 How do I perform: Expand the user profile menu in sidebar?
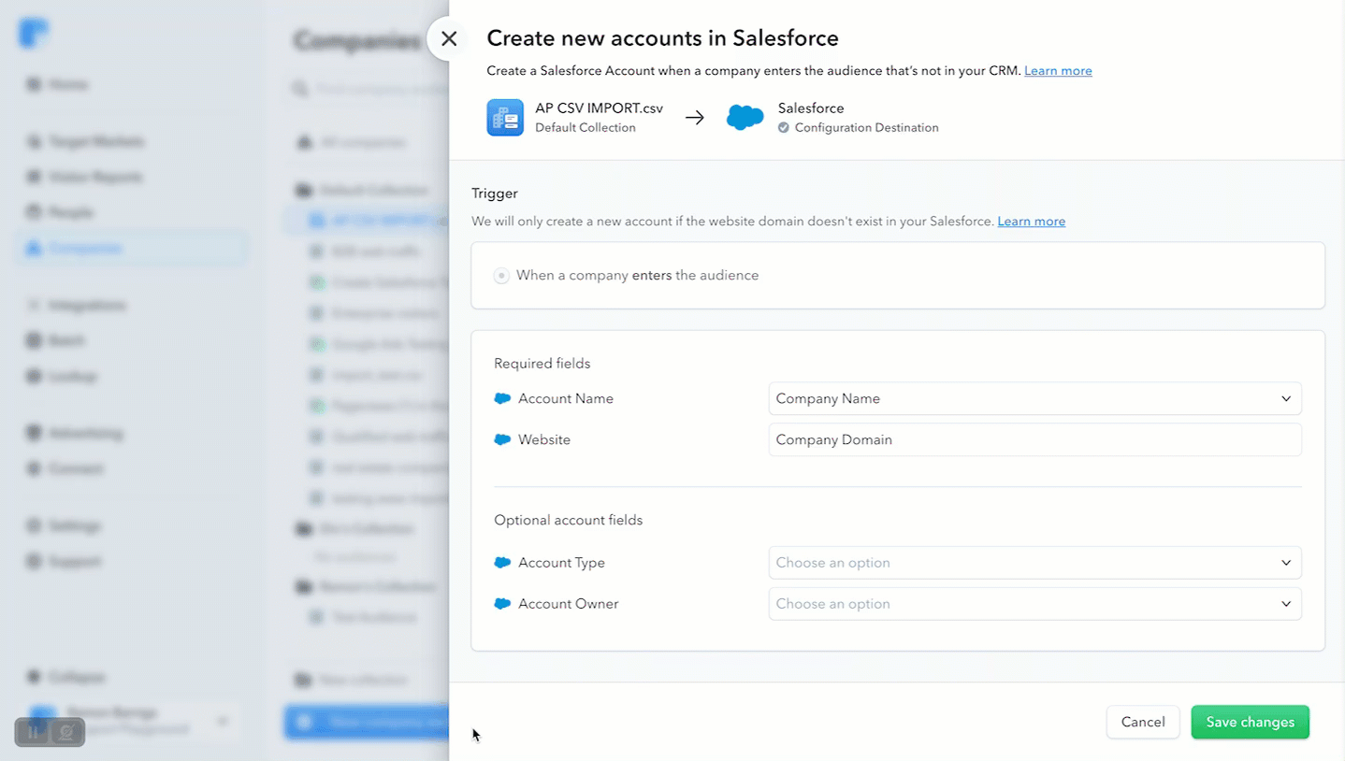point(223,721)
